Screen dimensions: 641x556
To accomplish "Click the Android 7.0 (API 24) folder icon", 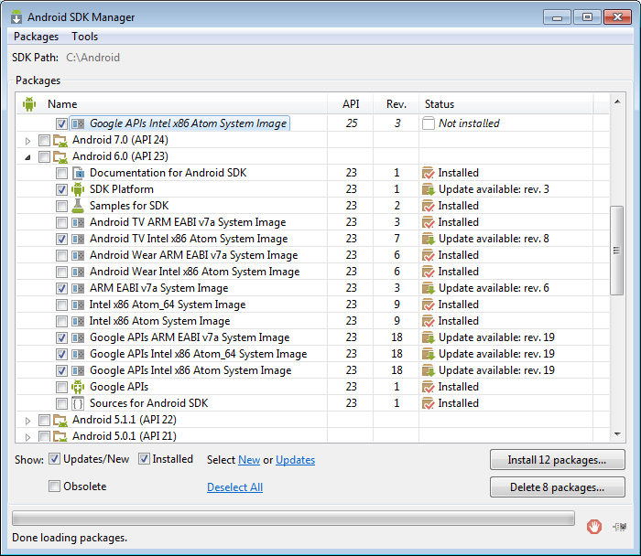I will point(60,140).
